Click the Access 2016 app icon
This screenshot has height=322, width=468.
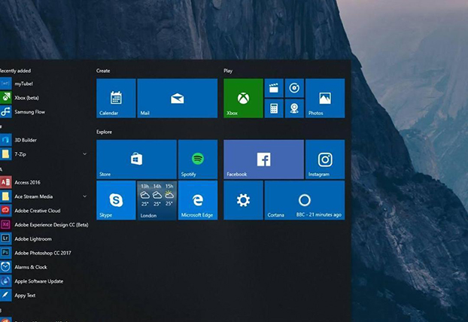pos(6,182)
